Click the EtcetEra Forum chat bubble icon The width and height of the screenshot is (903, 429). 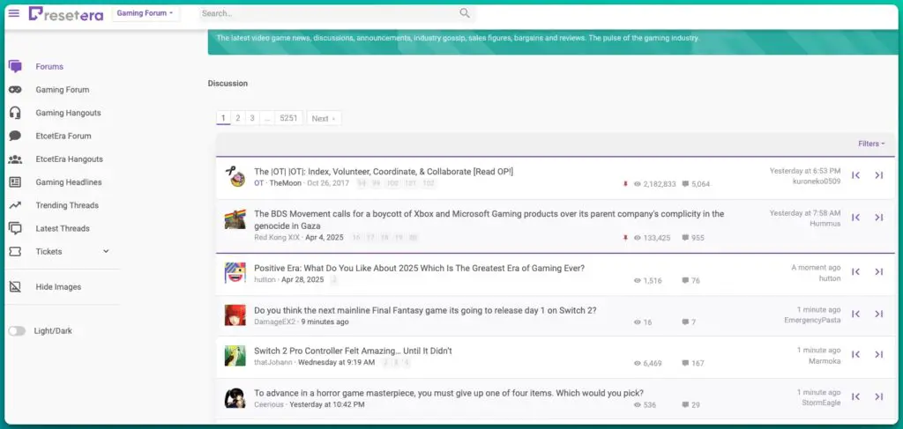coord(16,136)
